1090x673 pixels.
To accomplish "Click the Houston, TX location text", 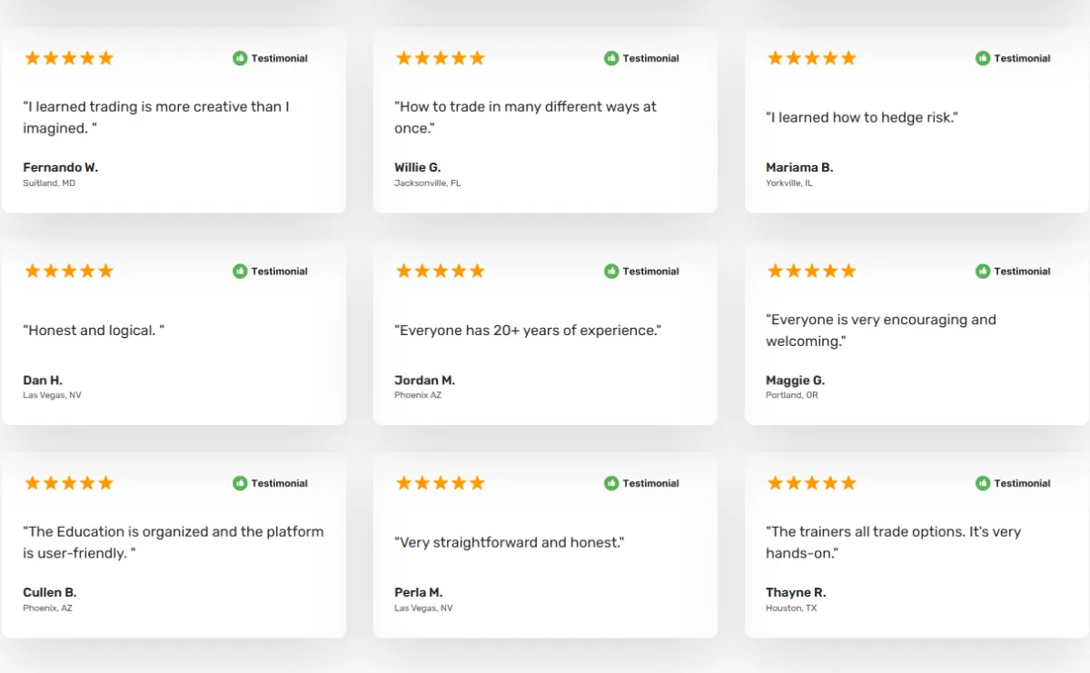I will [791, 609].
